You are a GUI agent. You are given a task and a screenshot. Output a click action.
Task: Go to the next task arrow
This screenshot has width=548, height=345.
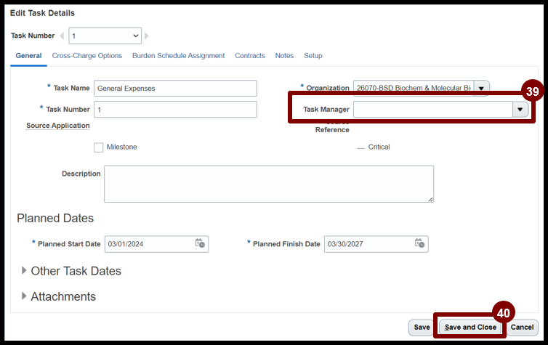[x=147, y=36]
